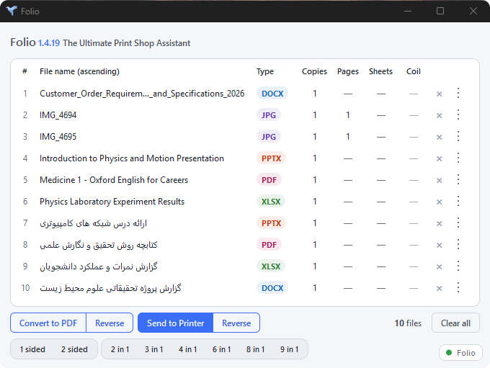Select 2 sided printing

74,349
